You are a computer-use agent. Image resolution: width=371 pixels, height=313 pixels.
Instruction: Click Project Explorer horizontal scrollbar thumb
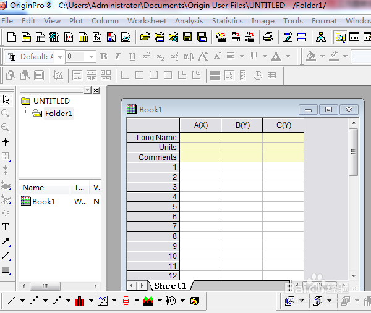pyautogui.click(x=45, y=286)
